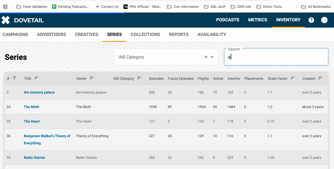Switch to the Reports tab
Viewport: 334px width, 169px height.
tap(178, 35)
